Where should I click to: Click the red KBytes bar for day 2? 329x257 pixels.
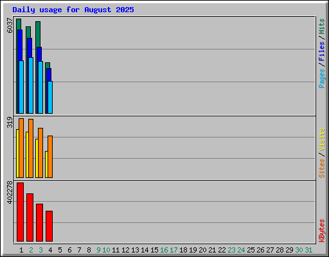(x=30, y=217)
